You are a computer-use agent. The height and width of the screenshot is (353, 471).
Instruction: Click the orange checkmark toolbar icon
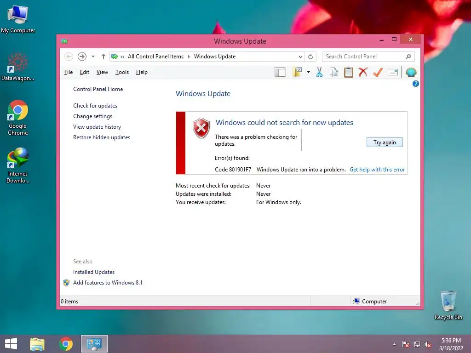pos(378,72)
